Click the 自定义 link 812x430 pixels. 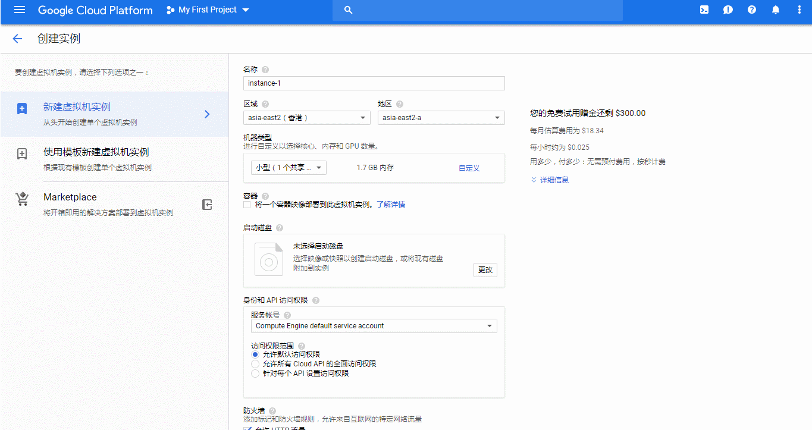(x=469, y=168)
